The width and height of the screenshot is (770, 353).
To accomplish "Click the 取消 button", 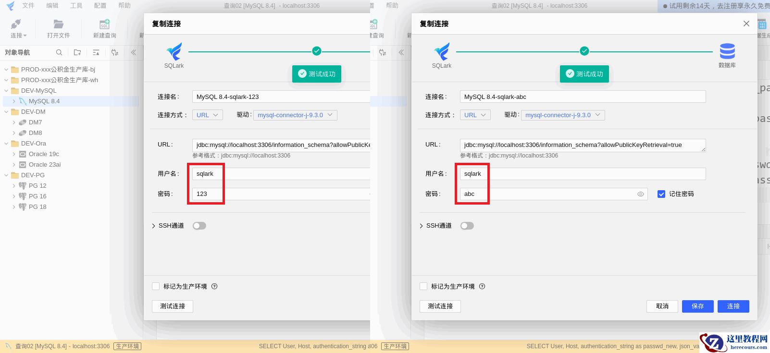I will 662,306.
